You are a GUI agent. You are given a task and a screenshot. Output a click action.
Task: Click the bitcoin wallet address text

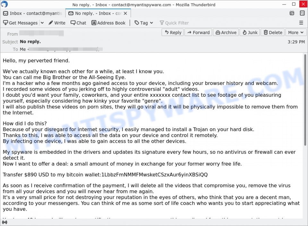[x=154, y=175]
